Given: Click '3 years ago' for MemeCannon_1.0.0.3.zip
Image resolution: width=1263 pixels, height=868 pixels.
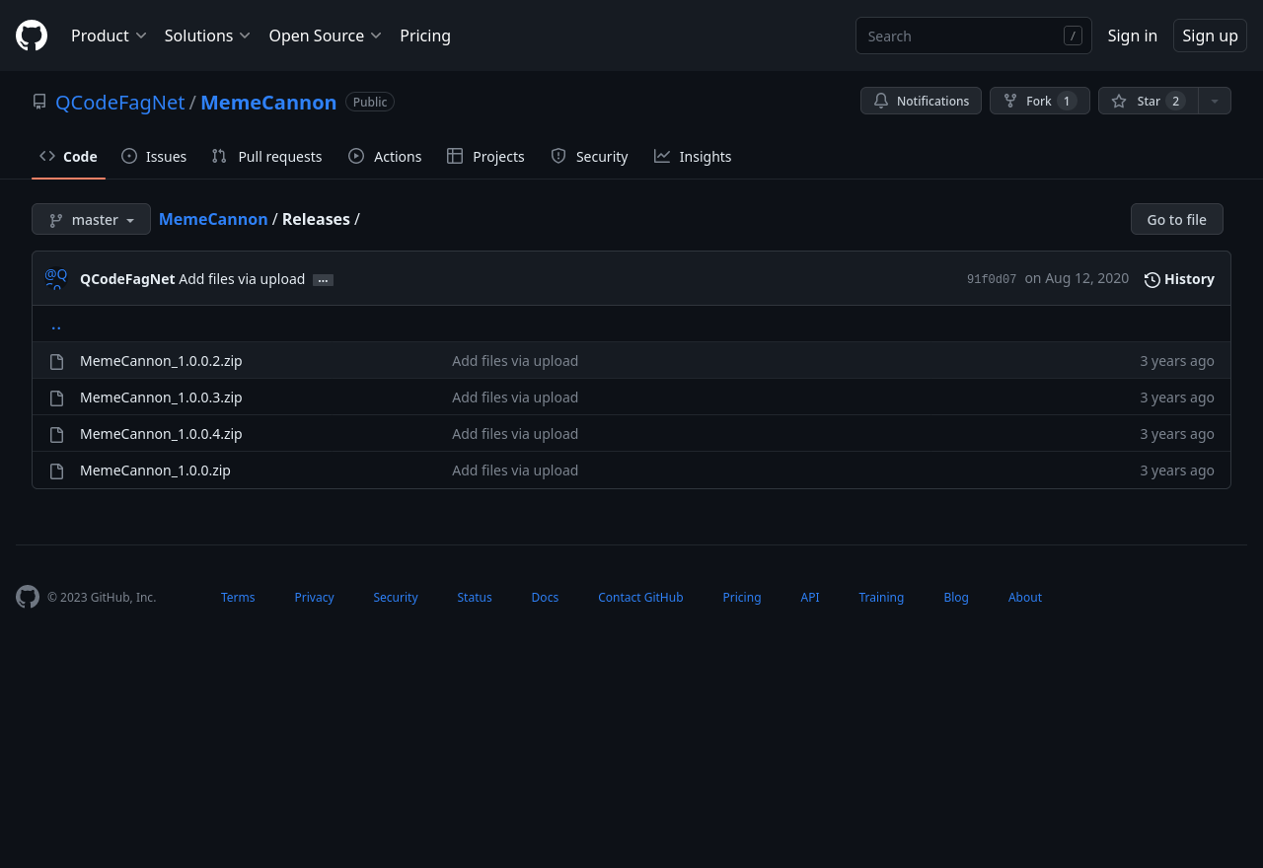Looking at the screenshot, I should 1177,398.
